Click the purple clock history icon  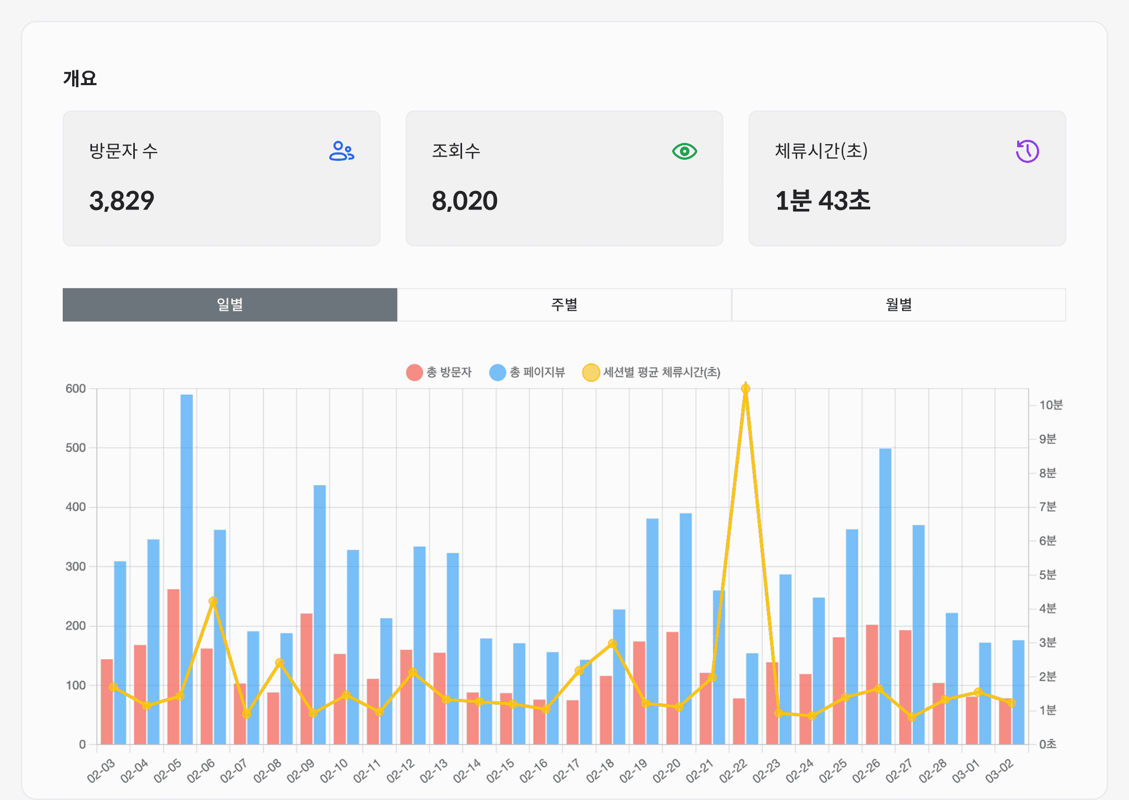point(1027,151)
